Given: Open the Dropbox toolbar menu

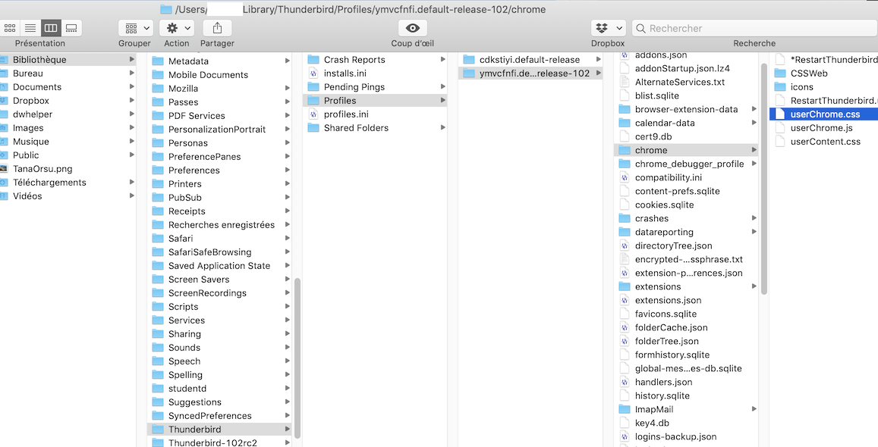Looking at the screenshot, I should coord(608,28).
